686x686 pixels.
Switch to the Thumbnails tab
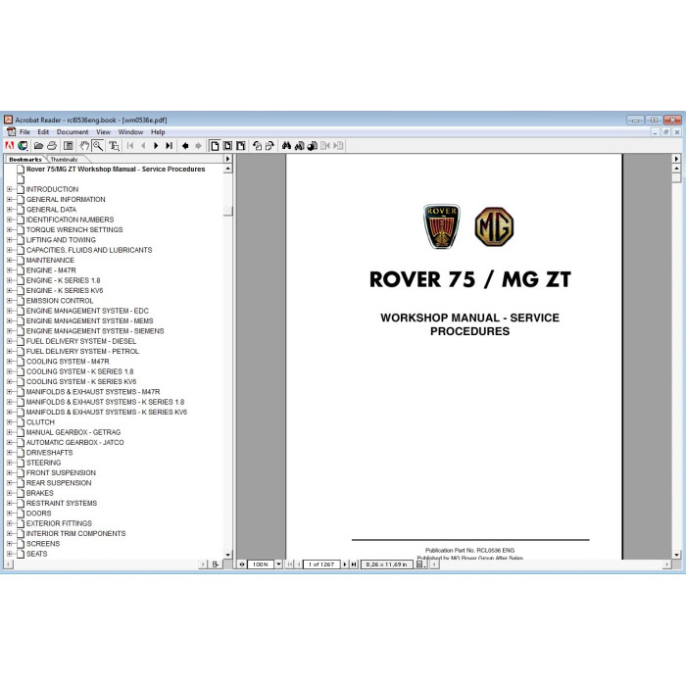click(x=64, y=159)
